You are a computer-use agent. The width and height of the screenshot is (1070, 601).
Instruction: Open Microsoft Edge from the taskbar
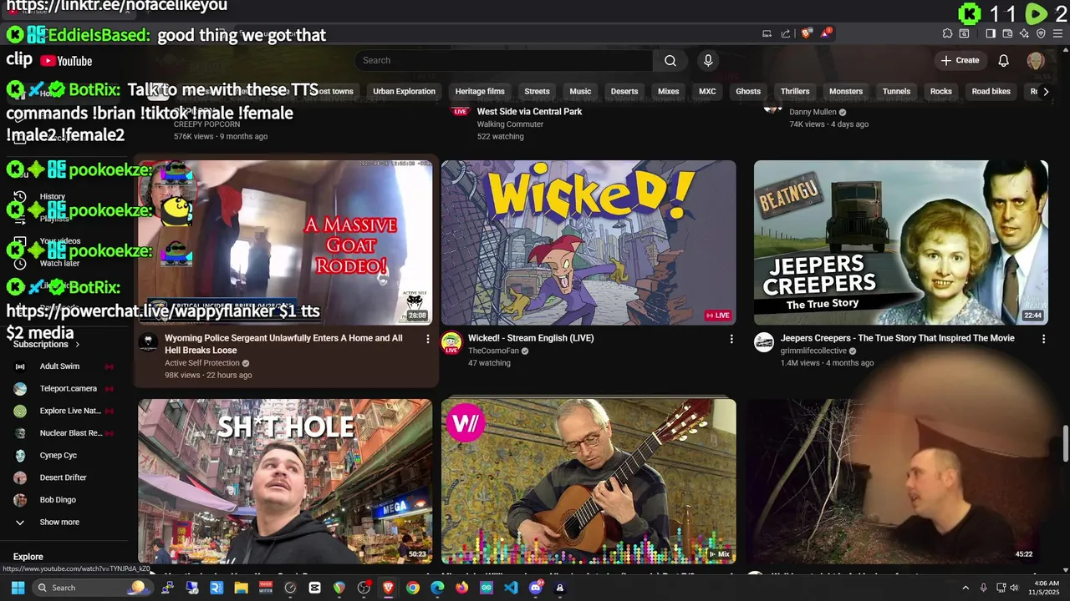(x=437, y=588)
